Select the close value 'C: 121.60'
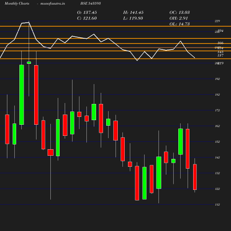This screenshot has width=231, height=231. 87,18
